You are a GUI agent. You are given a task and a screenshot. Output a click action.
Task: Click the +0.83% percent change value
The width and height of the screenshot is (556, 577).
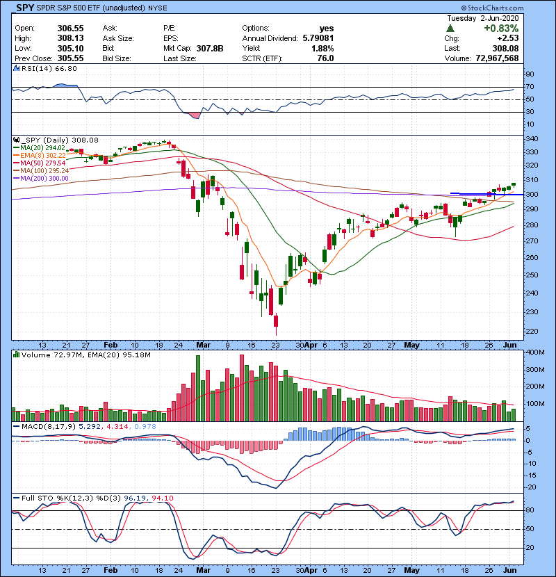(501, 29)
